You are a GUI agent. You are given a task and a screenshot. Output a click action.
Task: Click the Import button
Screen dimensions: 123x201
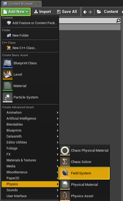pyautogui.click(x=43, y=12)
